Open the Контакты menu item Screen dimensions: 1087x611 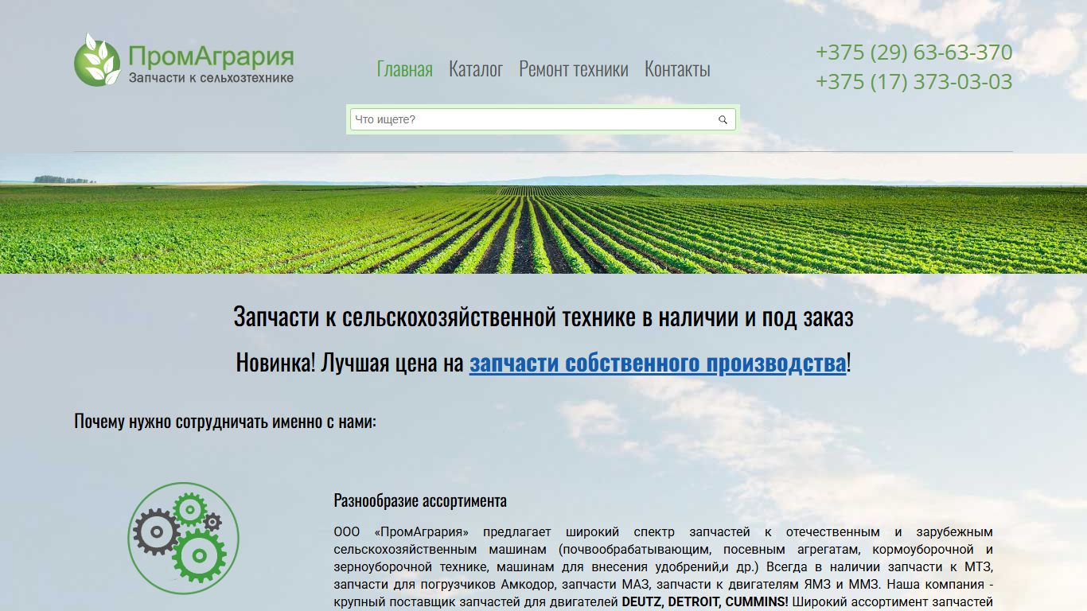[x=677, y=69]
